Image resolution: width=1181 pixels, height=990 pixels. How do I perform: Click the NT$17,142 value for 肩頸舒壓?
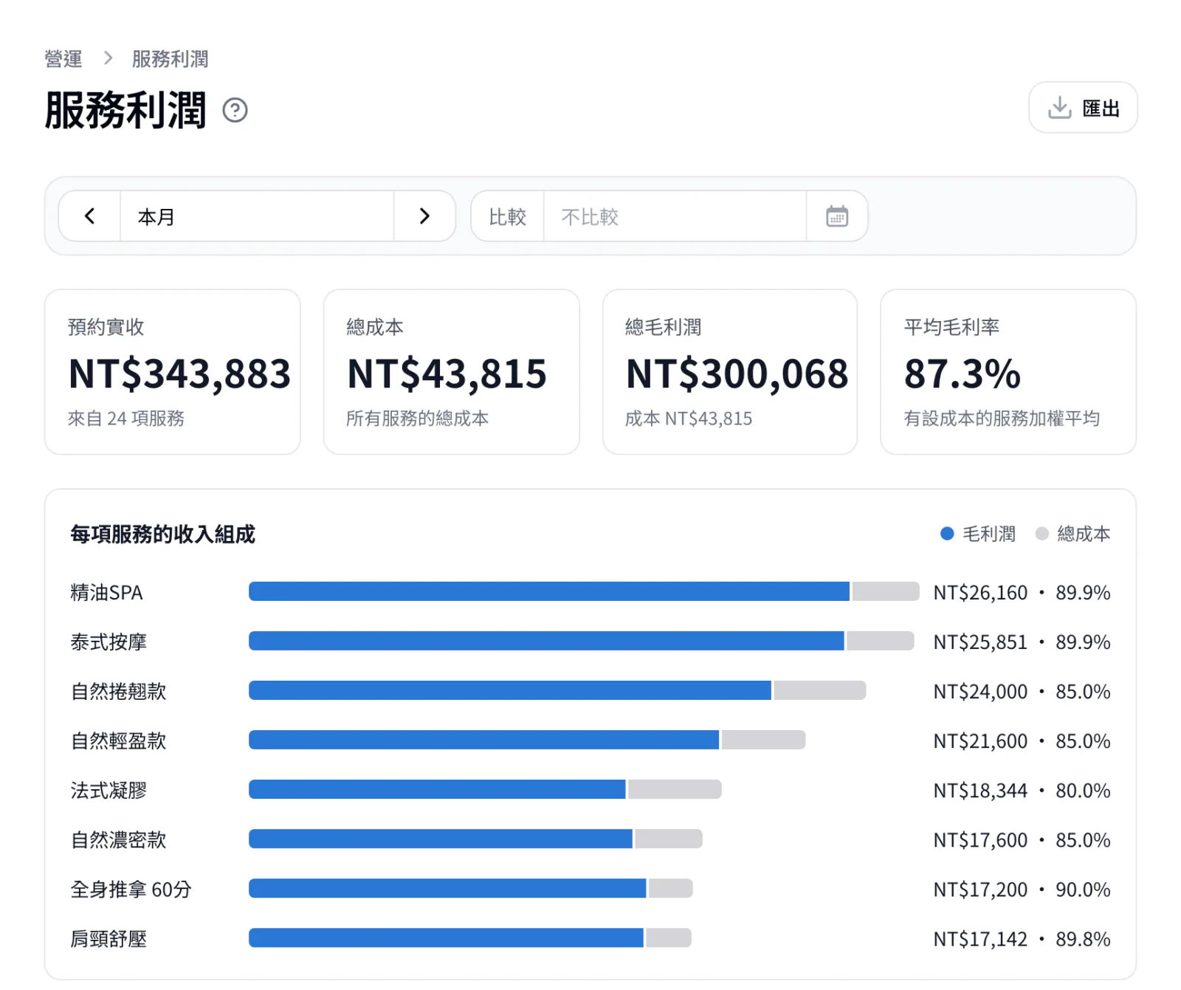coord(980,939)
